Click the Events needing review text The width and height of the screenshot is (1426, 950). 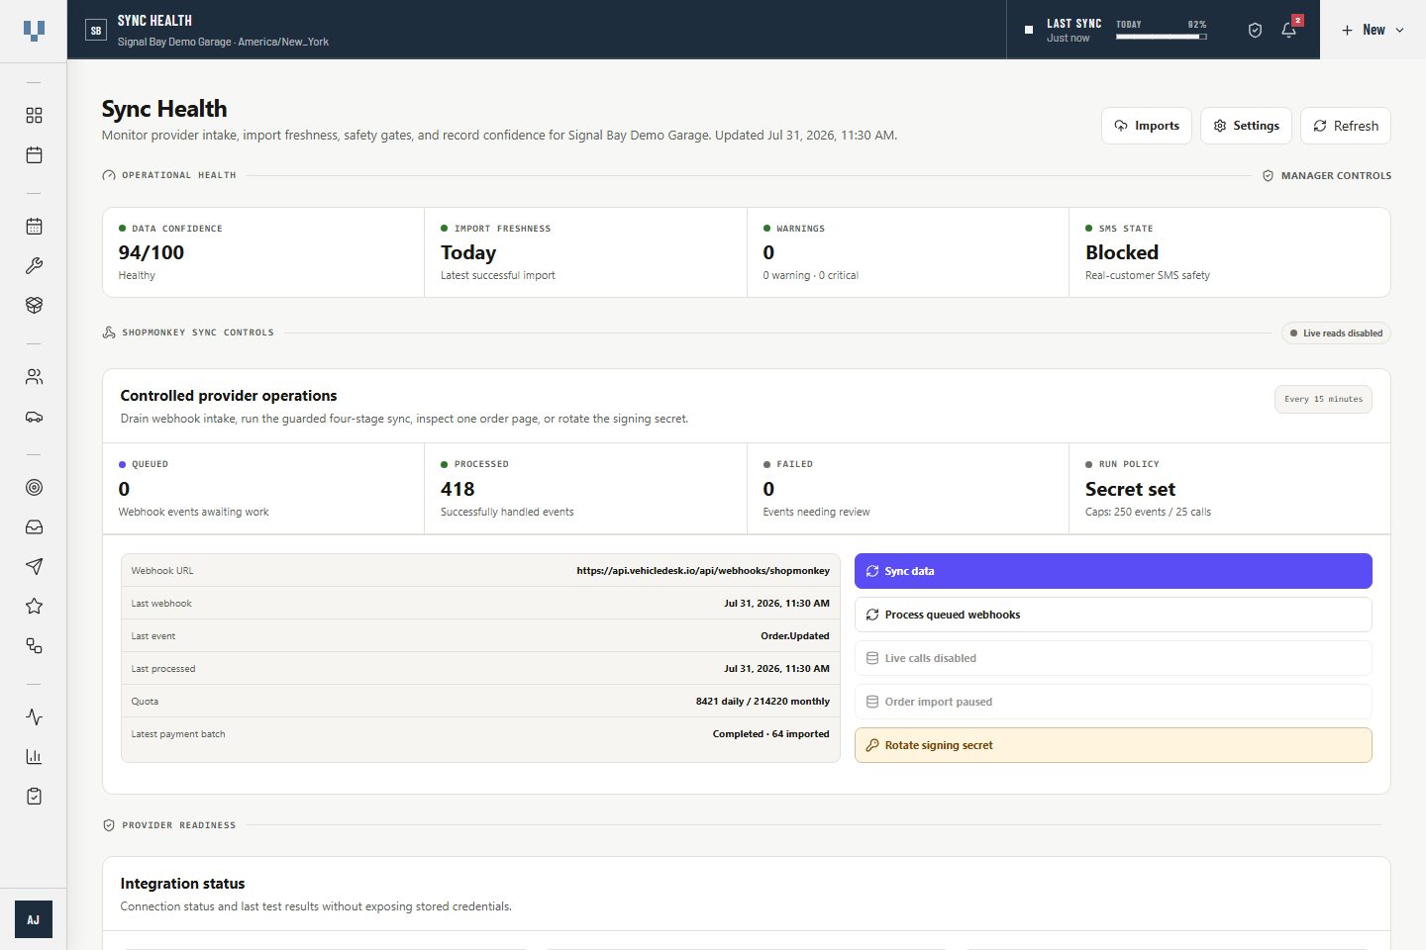pos(816,513)
